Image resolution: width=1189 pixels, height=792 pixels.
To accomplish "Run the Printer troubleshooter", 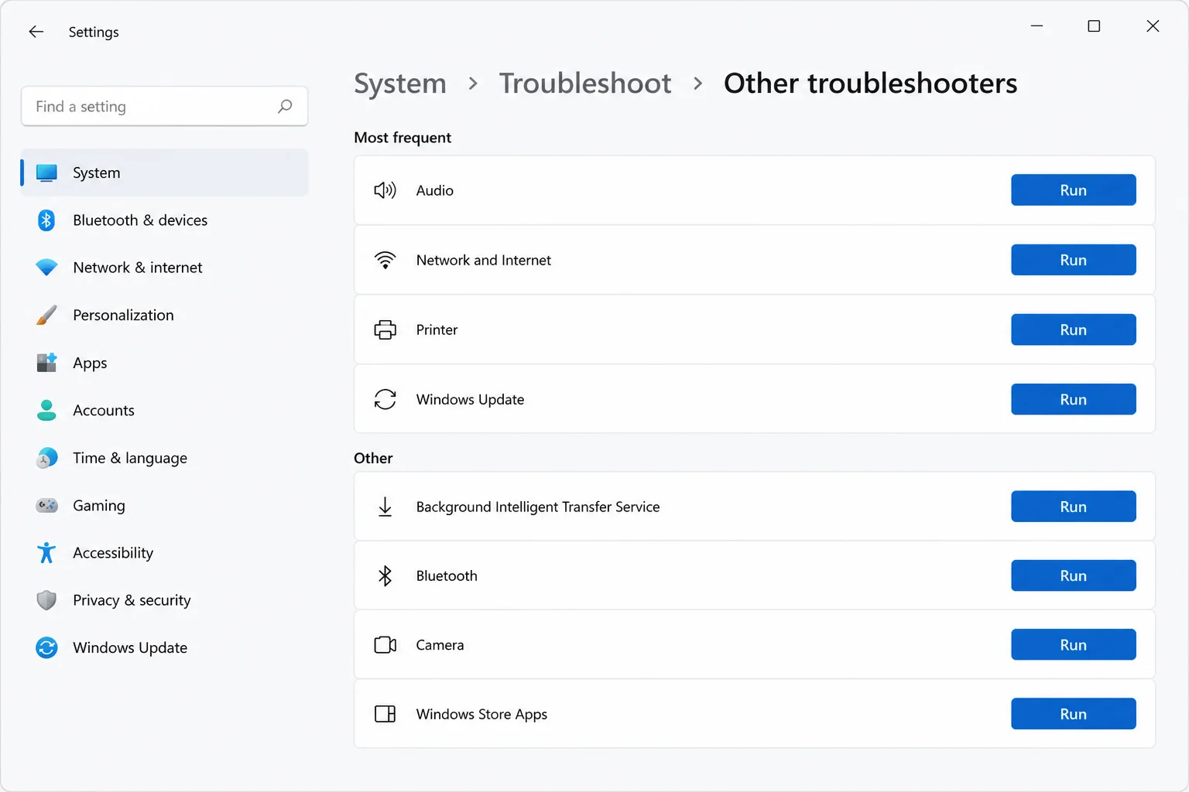I will tap(1073, 329).
